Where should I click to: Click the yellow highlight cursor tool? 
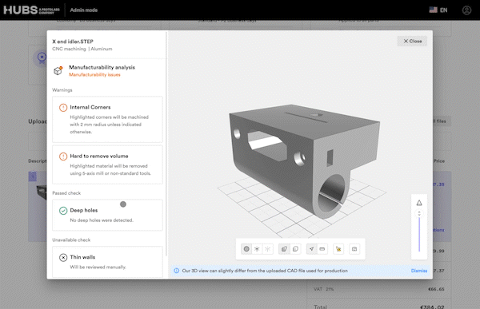(x=338, y=249)
